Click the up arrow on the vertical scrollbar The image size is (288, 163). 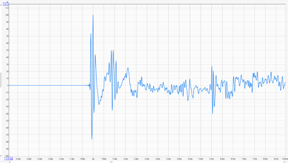coord(1,5)
